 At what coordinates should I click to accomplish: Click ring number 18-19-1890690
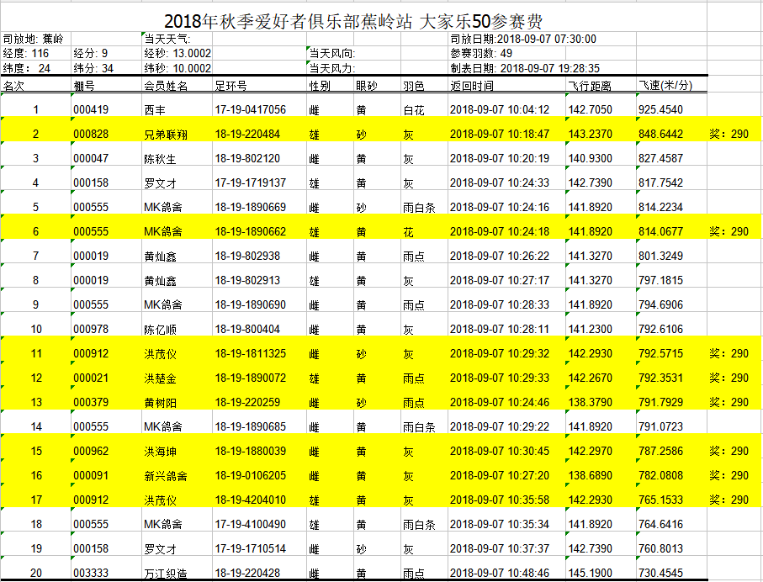pyautogui.click(x=250, y=304)
